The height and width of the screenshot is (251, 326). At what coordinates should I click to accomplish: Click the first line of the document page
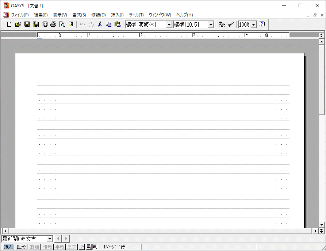[163, 83]
